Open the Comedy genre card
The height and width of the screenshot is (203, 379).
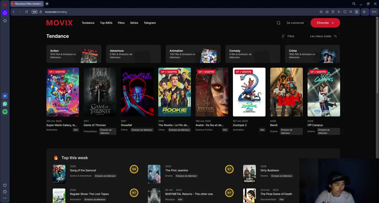coord(253,54)
